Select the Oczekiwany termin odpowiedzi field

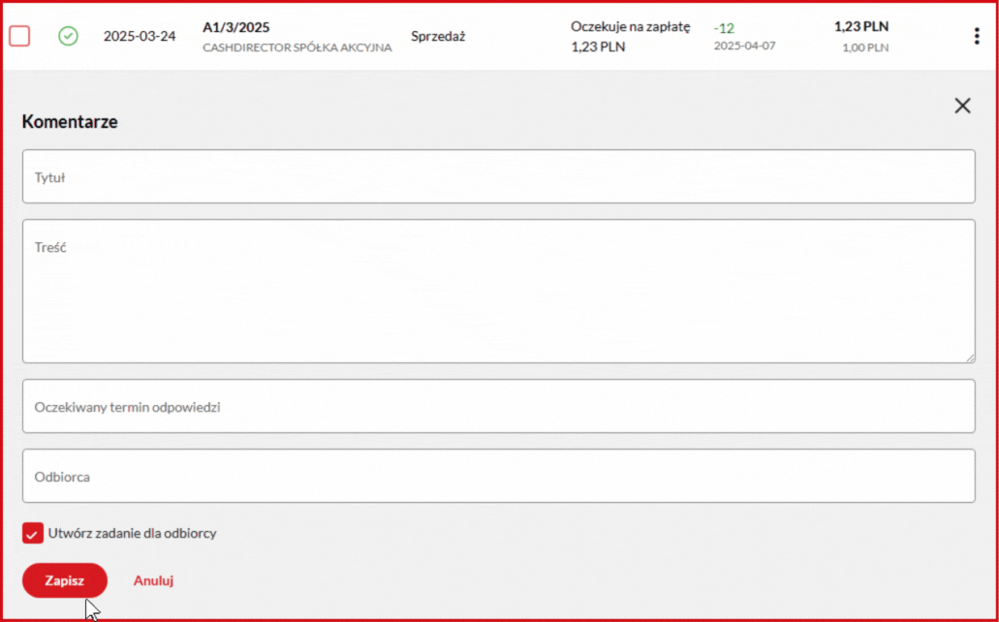(499, 406)
